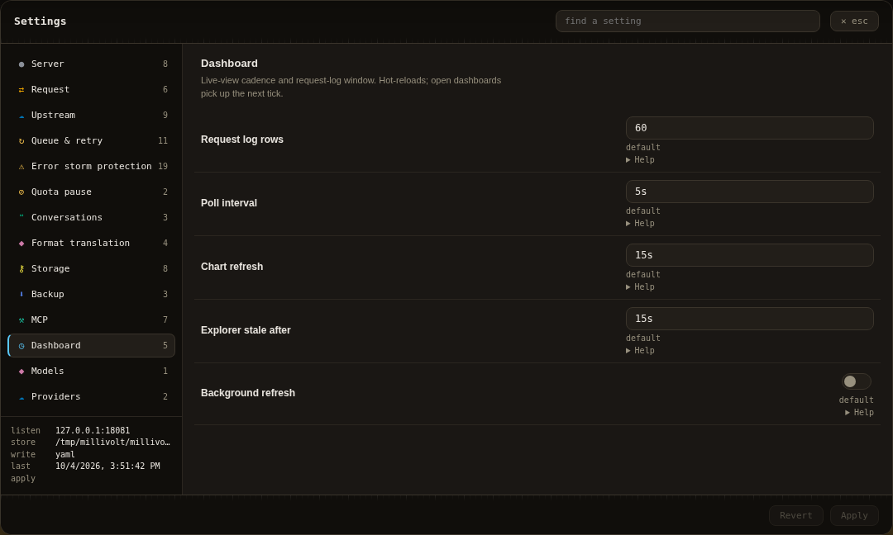Click the Error storm protection count 19

pos(163,167)
